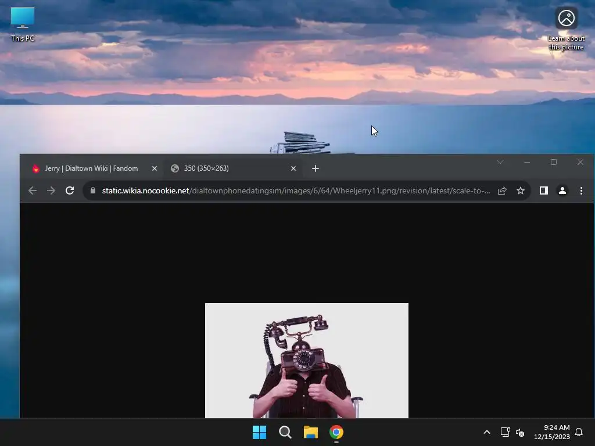Open the clock showing 9:24 AM
The width and height of the screenshot is (595, 446).
552,432
